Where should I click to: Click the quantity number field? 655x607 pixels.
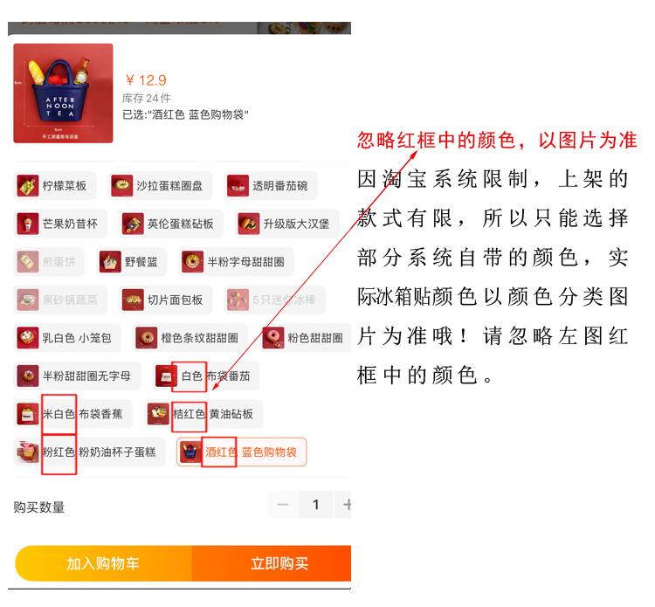(316, 505)
